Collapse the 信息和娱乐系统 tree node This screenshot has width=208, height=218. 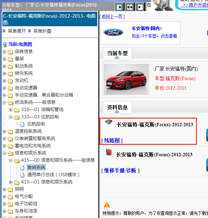(4, 153)
